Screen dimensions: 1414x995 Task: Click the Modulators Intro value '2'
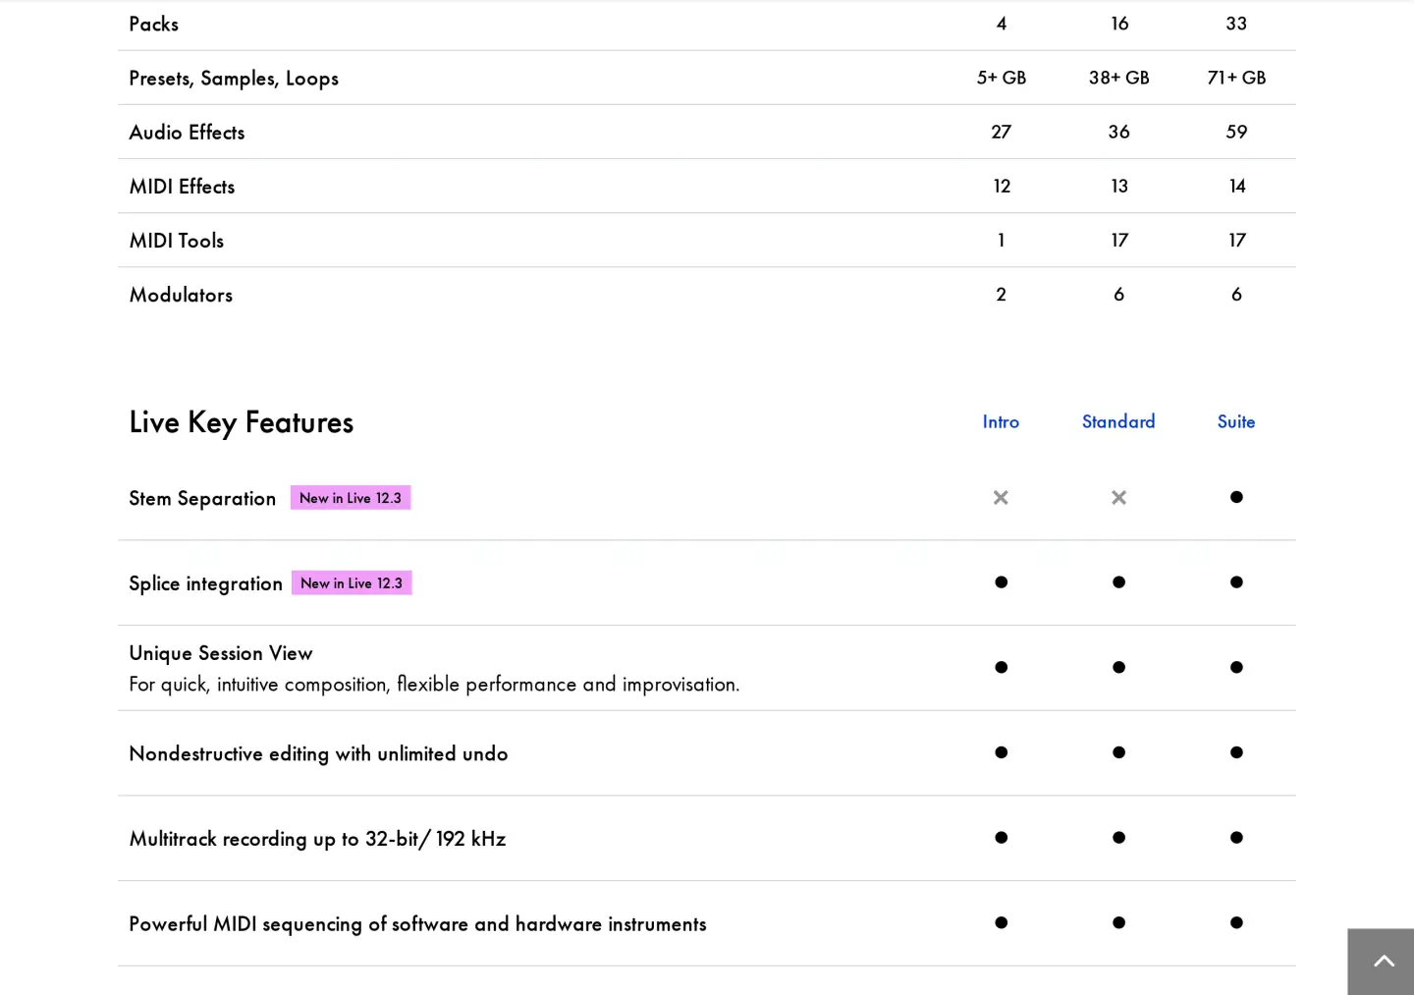[x=1001, y=294]
